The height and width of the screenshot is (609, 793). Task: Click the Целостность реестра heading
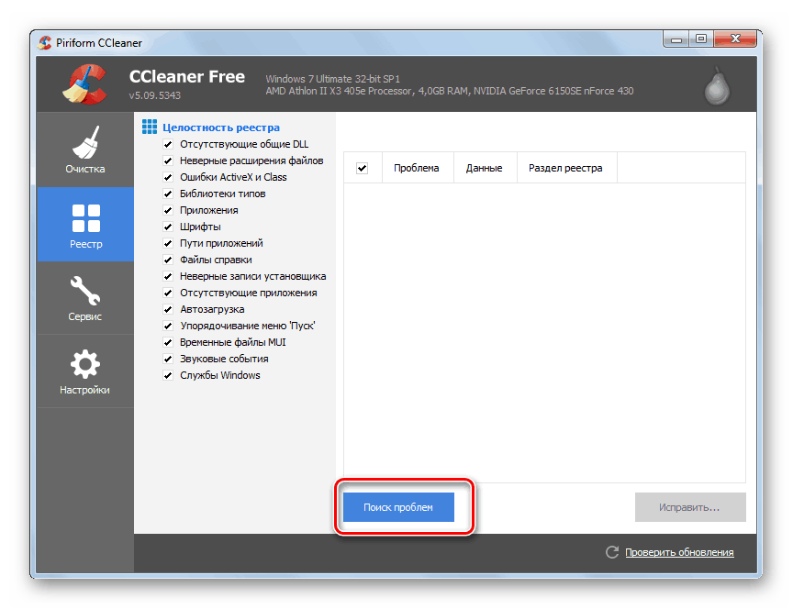point(221,127)
